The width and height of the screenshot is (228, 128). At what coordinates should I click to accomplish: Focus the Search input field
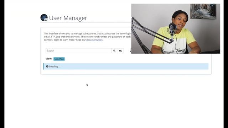(78, 51)
